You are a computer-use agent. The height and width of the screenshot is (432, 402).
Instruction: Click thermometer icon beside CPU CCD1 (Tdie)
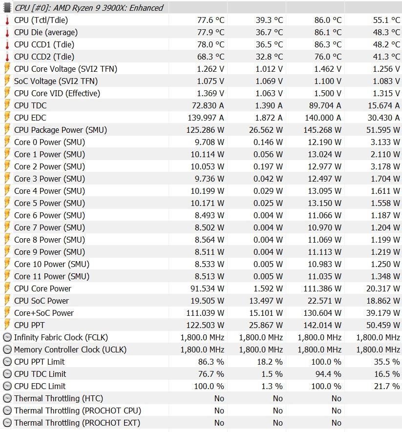click(x=7, y=44)
